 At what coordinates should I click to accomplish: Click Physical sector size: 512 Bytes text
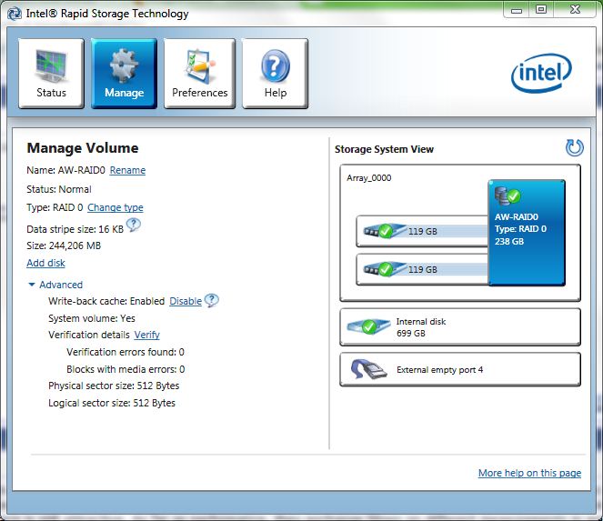point(114,386)
